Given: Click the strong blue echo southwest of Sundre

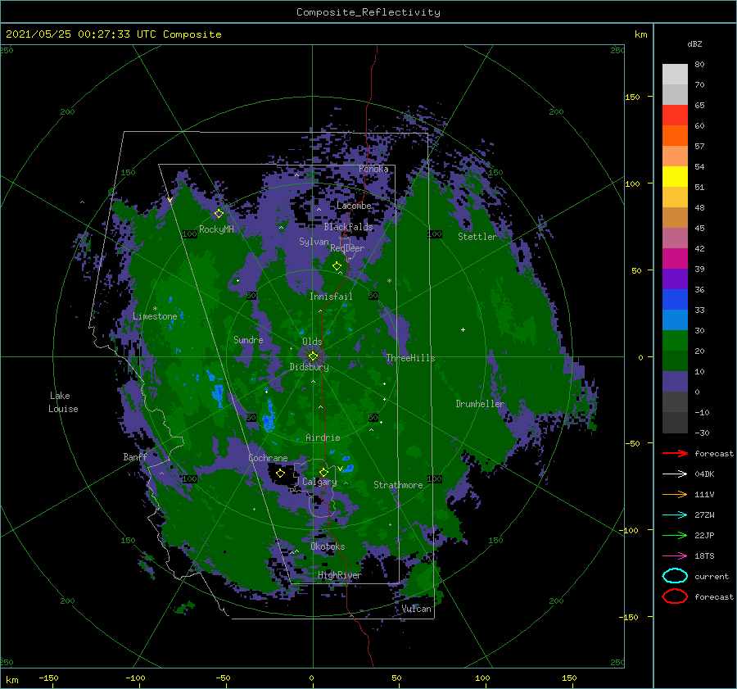Looking at the screenshot, I should click(x=218, y=394).
